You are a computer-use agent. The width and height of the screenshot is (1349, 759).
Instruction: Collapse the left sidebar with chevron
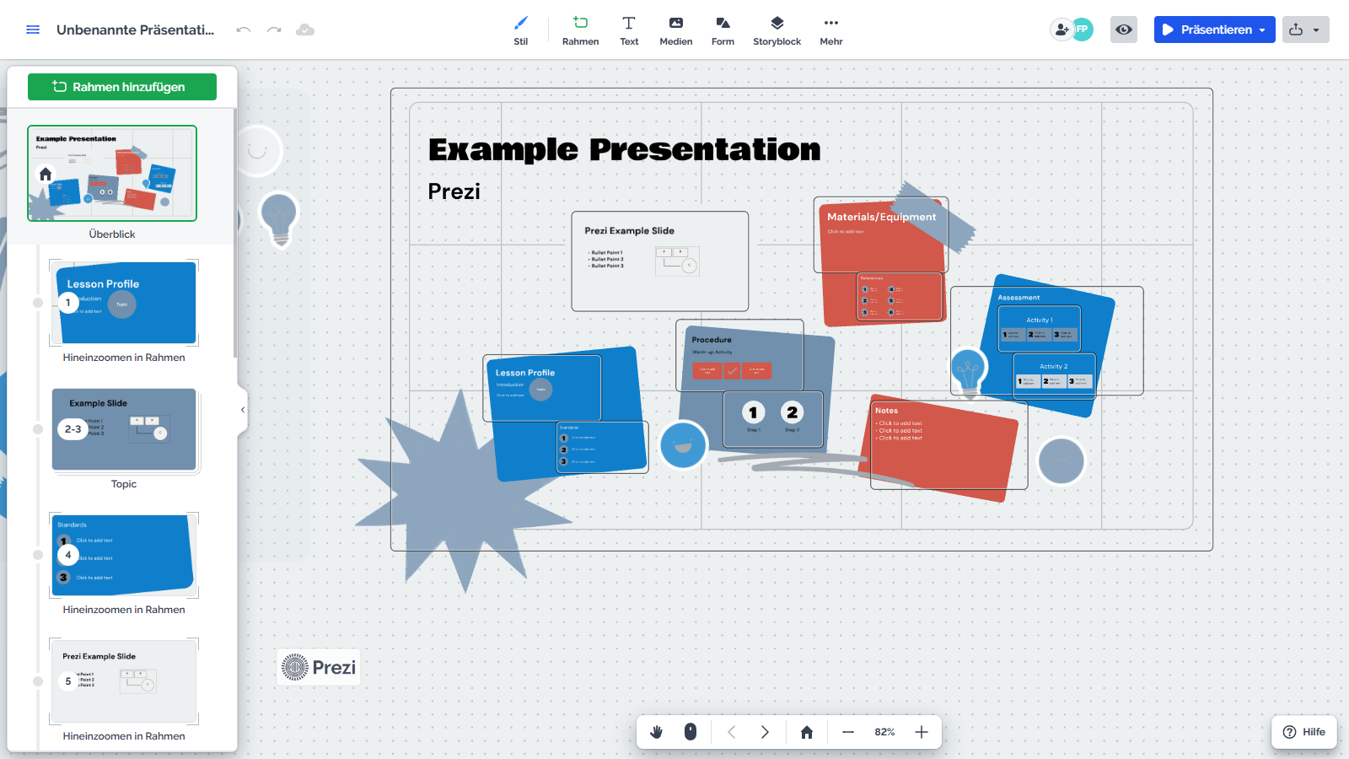tap(243, 410)
